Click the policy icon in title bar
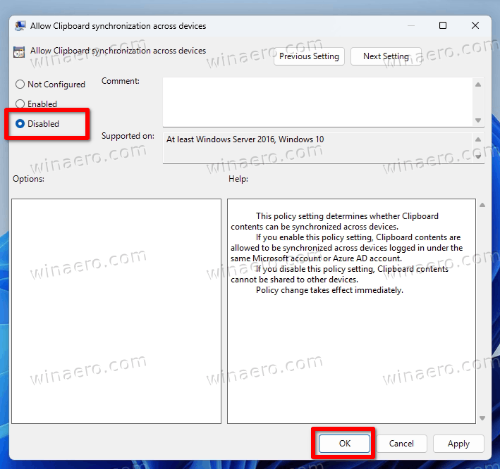The width and height of the screenshot is (500, 469). pos(20,26)
